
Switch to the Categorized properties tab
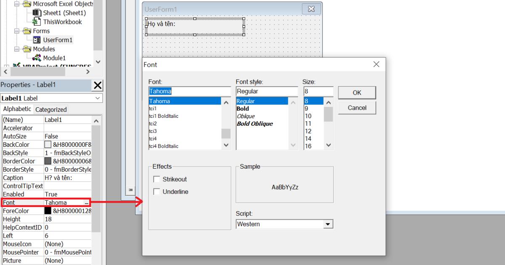[x=50, y=109]
